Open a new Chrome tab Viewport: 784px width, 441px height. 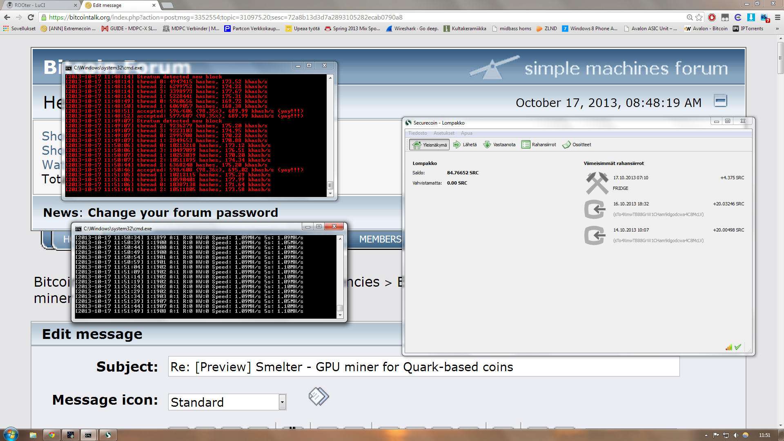pos(167,5)
